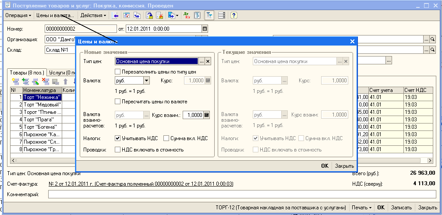Click magnifier icon at right of Организация row
The height and width of the screenshot is (215, 442).
pyautogui.click(x=432, y=39)
